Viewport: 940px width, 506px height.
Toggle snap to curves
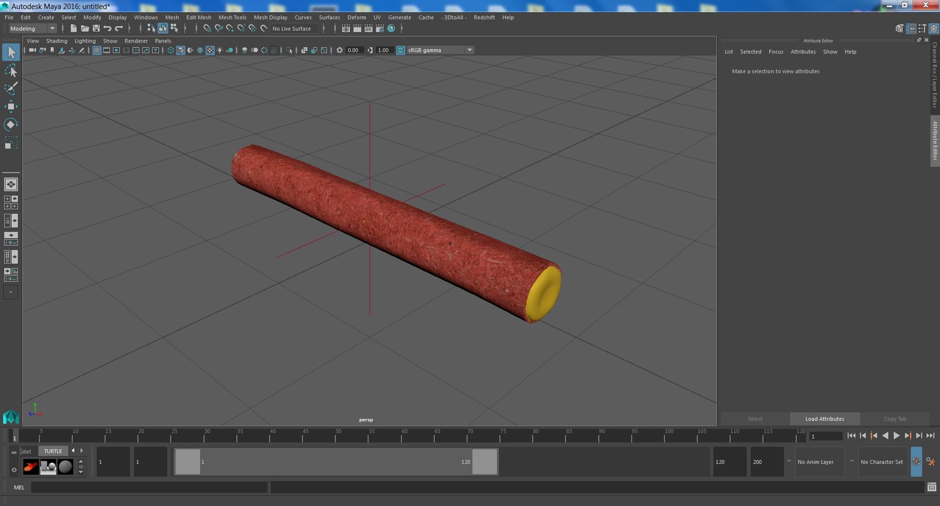coord(218,28)
